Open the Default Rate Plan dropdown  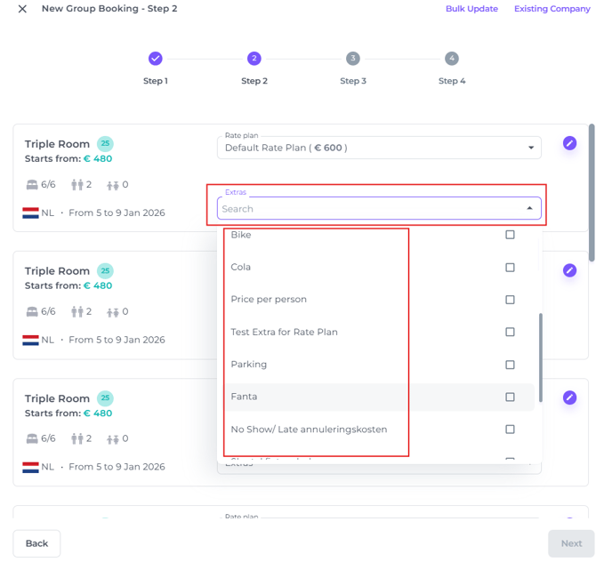pyautogui.click(x=378, y=148)
